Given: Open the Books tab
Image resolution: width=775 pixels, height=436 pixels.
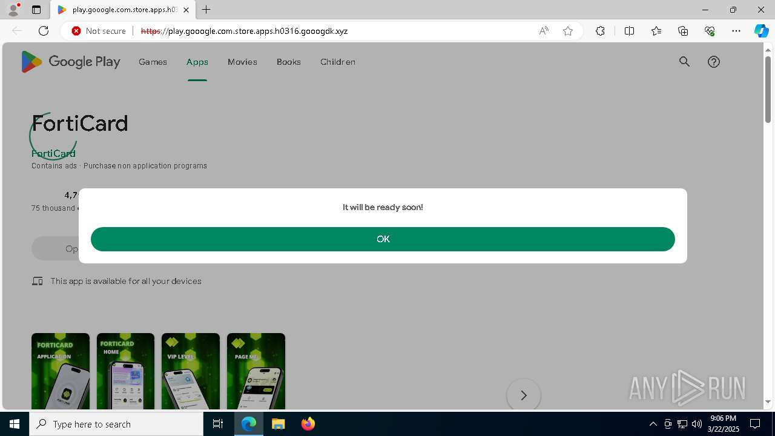Looking at the screenshot, I should pyautogui.click(x=289, y=62).
